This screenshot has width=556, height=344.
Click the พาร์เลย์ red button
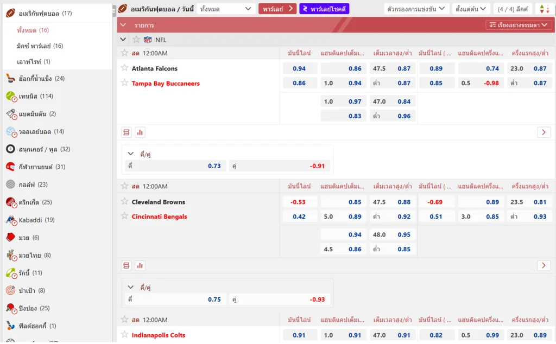[277, 9]
